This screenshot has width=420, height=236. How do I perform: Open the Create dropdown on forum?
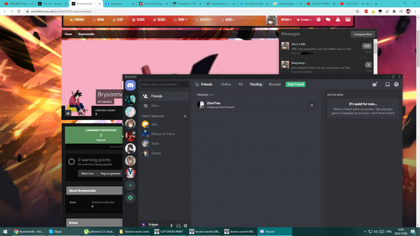tap(304, 20)
